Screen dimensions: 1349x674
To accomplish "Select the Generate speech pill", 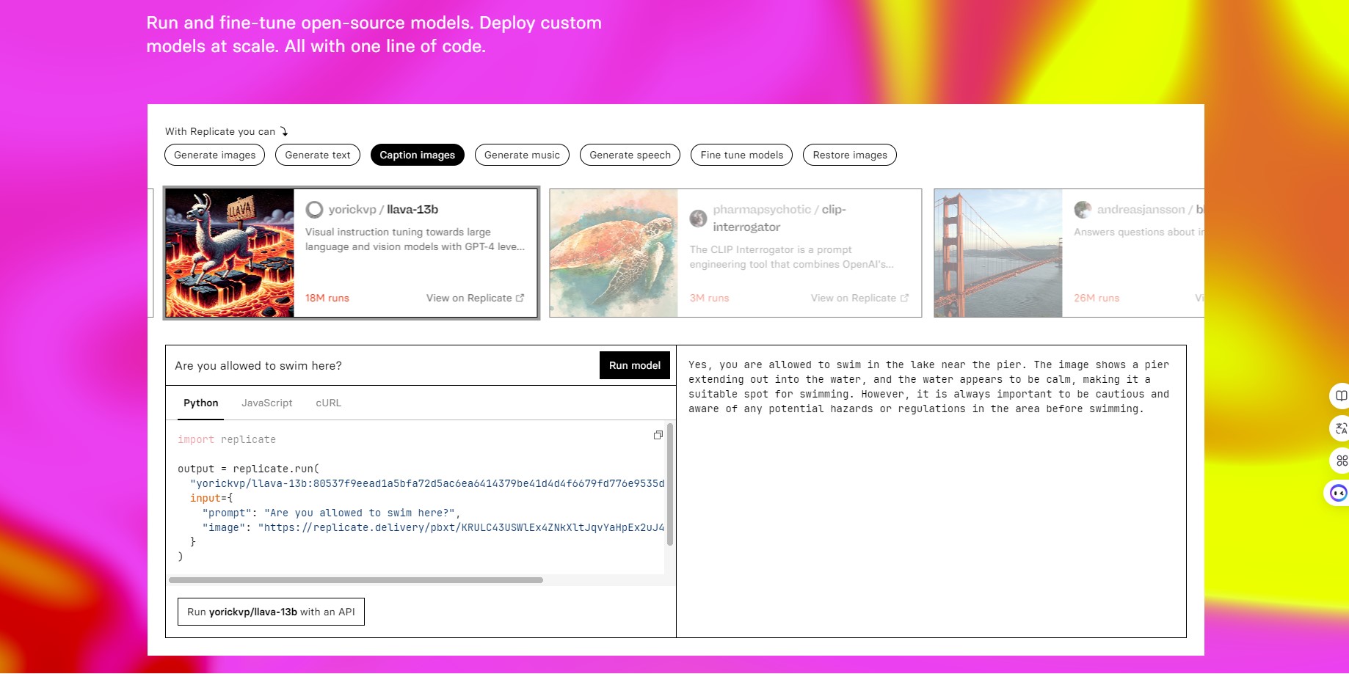I will click(x=630, y=155).
